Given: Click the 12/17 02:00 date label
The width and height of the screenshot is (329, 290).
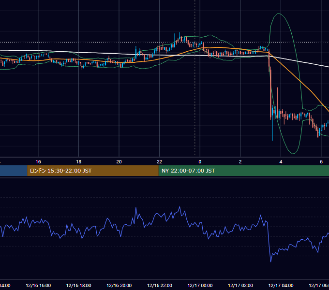Looking at the screenshot, I should pyautogui.click(x=240, y=285).
